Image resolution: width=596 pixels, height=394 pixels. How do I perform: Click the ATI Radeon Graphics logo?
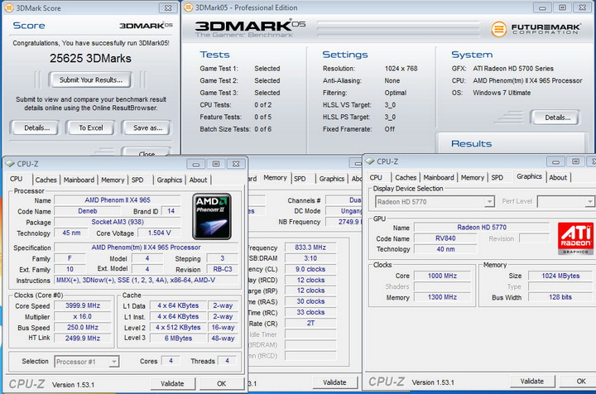pos(575,238)
